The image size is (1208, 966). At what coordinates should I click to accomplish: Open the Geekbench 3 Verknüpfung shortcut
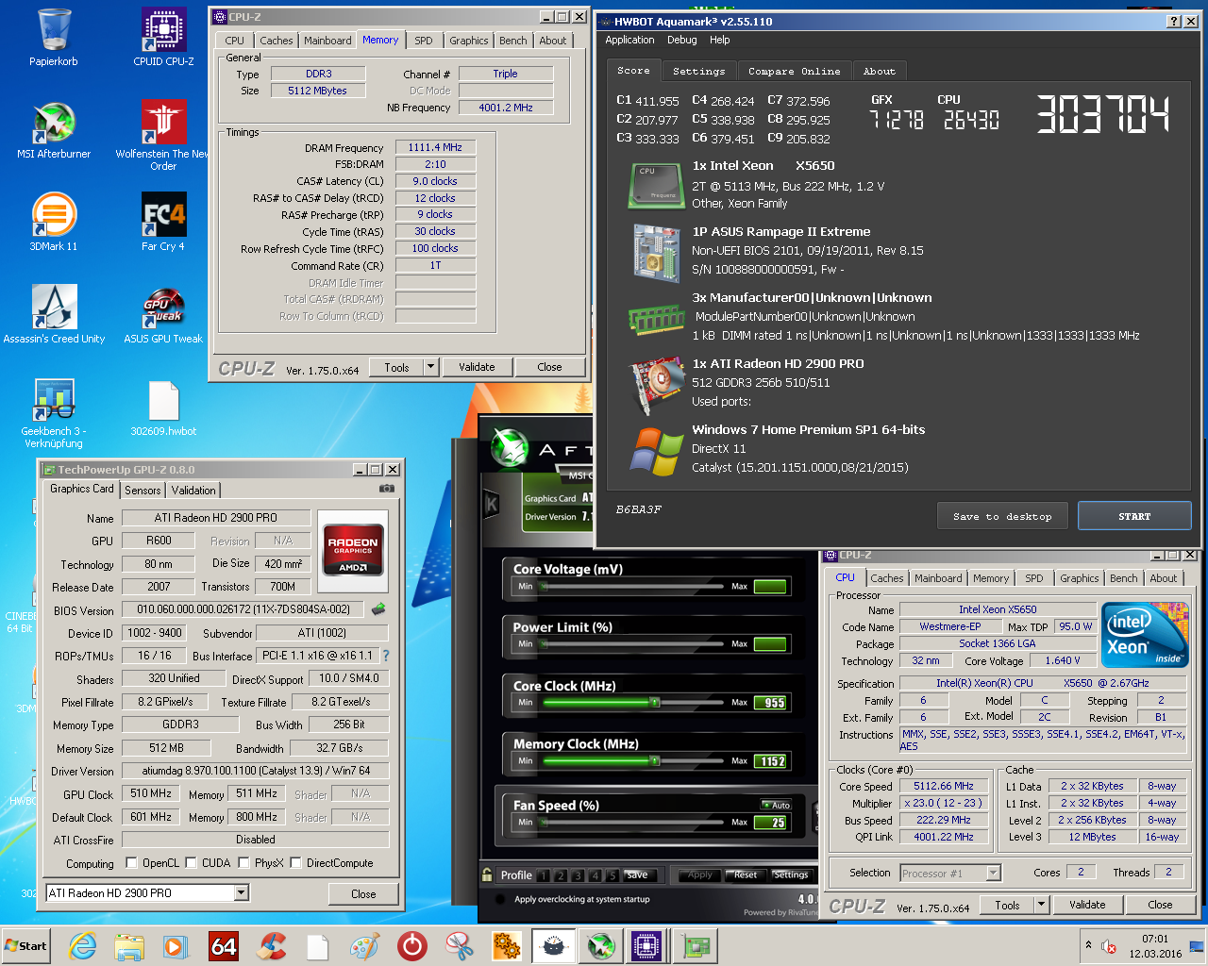(x=54, y=413)
